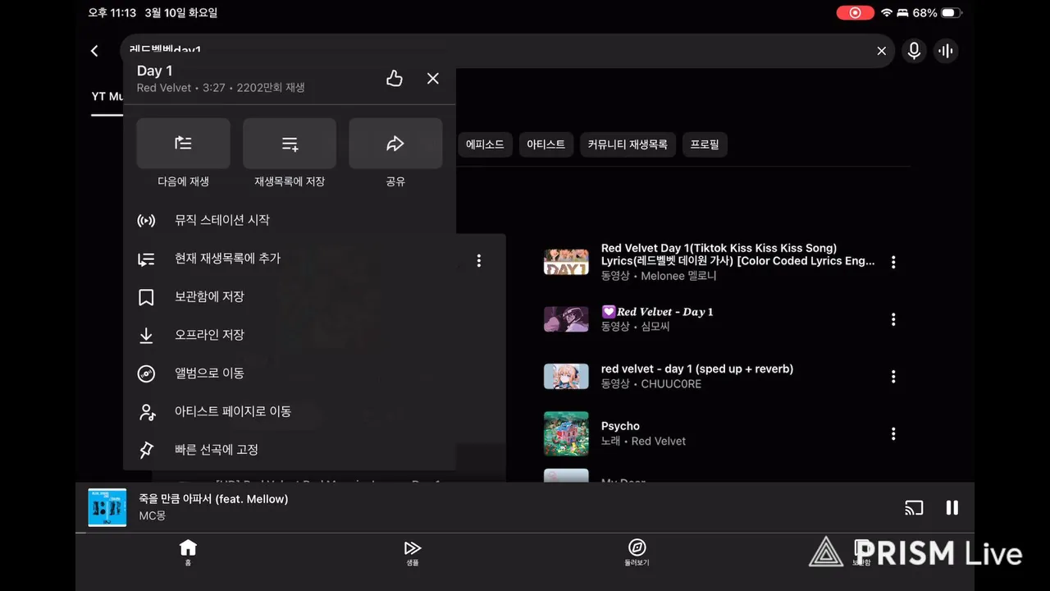Go to the 샘플 tab
Viewport: 1050px width, 591px height.
click(x=413, y=552)
